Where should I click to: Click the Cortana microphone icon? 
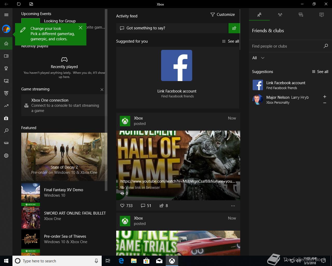(x=96, y=261)
